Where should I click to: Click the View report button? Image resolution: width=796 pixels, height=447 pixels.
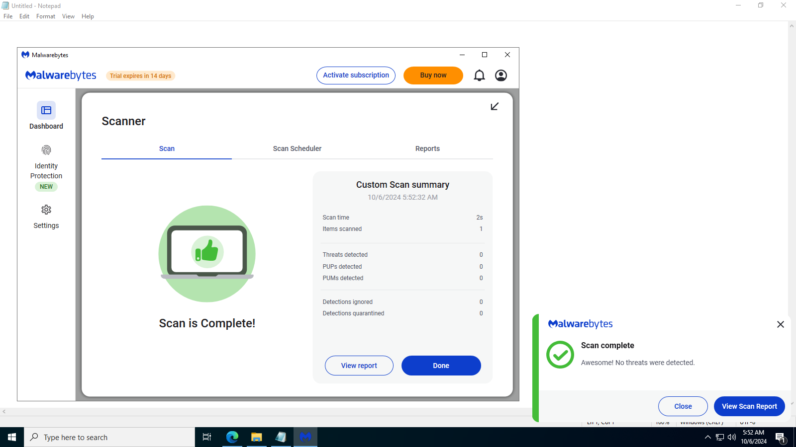click(x=359, y=366)
